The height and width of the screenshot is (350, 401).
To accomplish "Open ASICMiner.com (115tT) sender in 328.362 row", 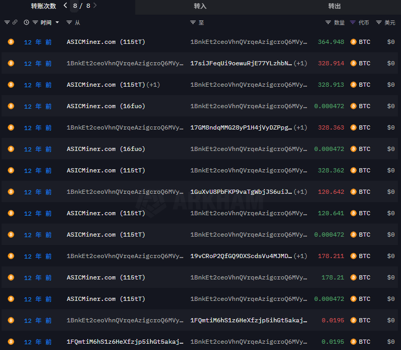I will click(106, 170).
